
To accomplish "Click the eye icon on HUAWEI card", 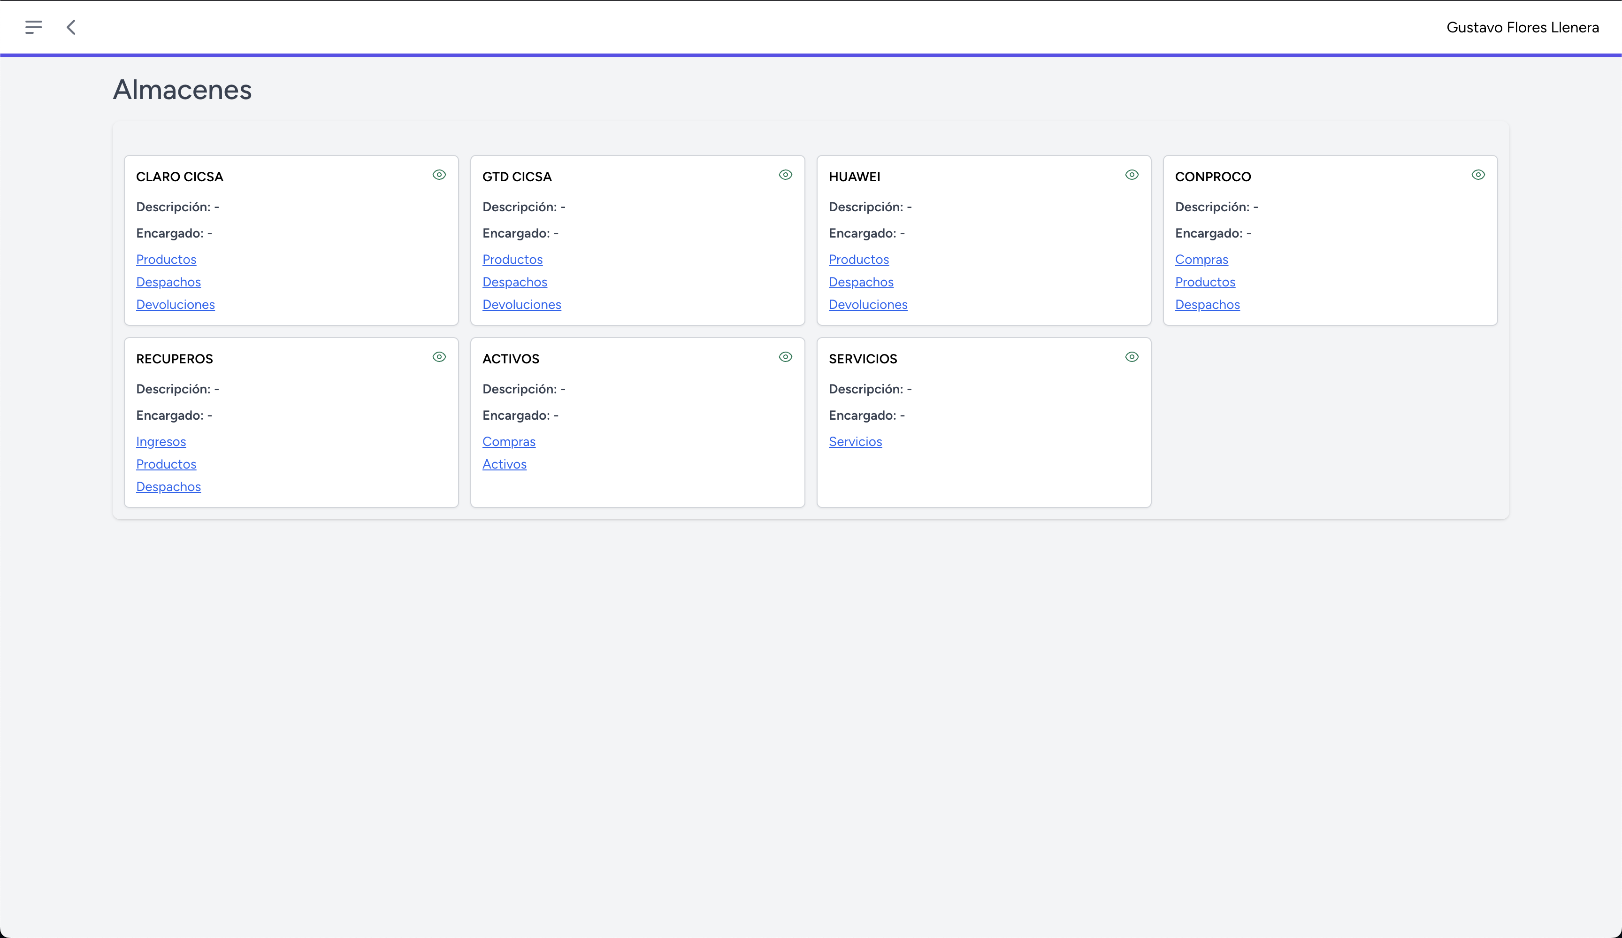I will 1132,175.
